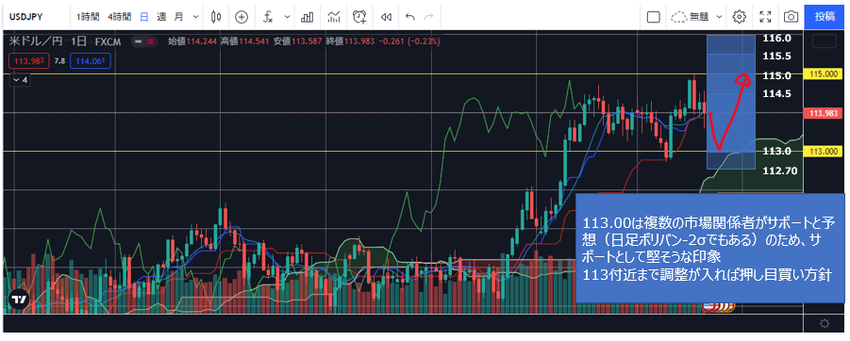Toggle the symbol status pill beside FXCM

(144, 41)
